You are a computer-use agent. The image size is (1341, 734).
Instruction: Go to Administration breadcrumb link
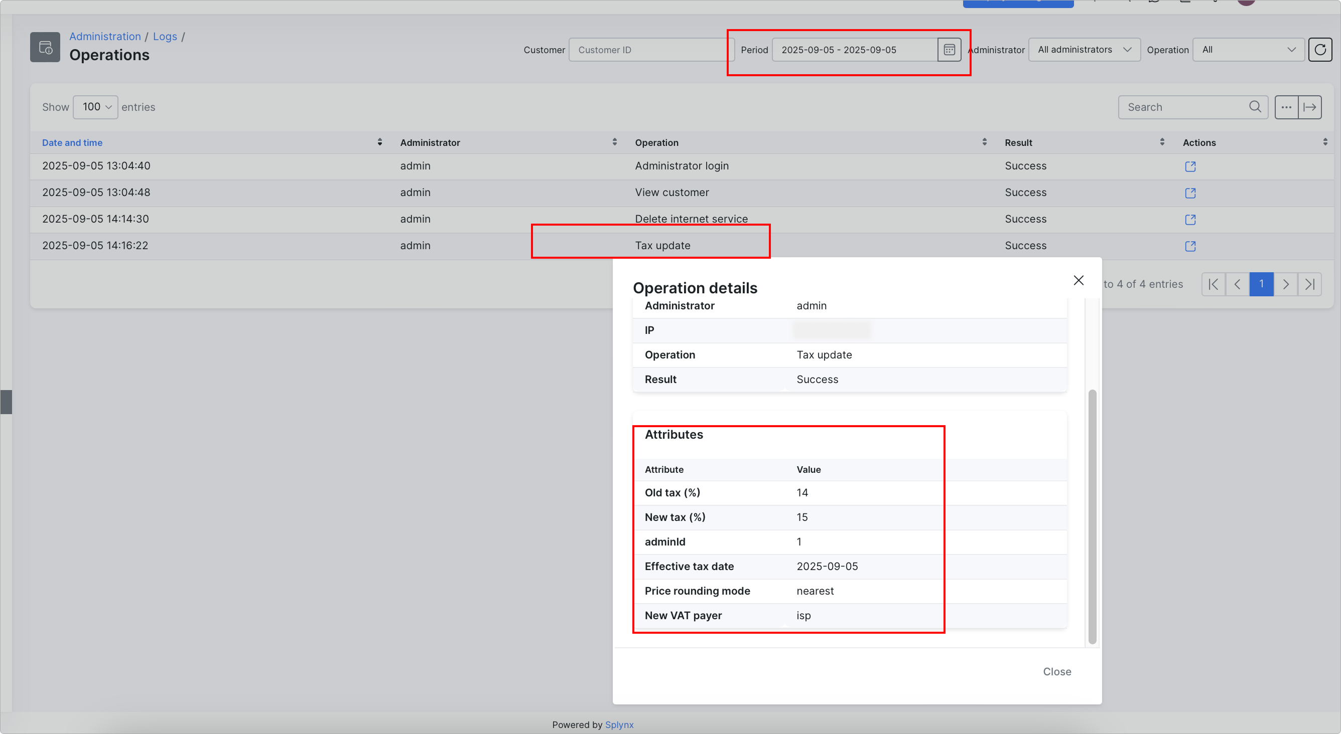pos(104,37)
